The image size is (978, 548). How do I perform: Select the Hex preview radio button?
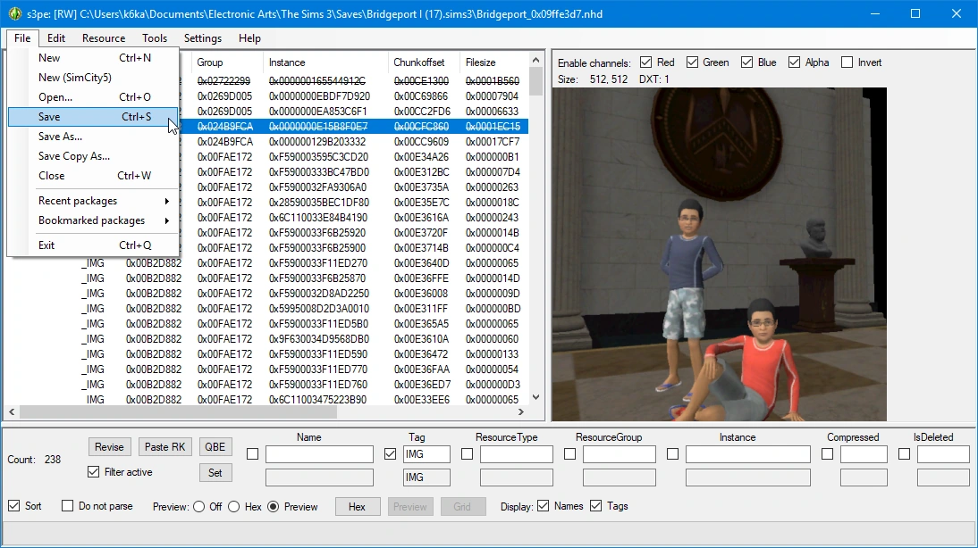coord(234,506)
